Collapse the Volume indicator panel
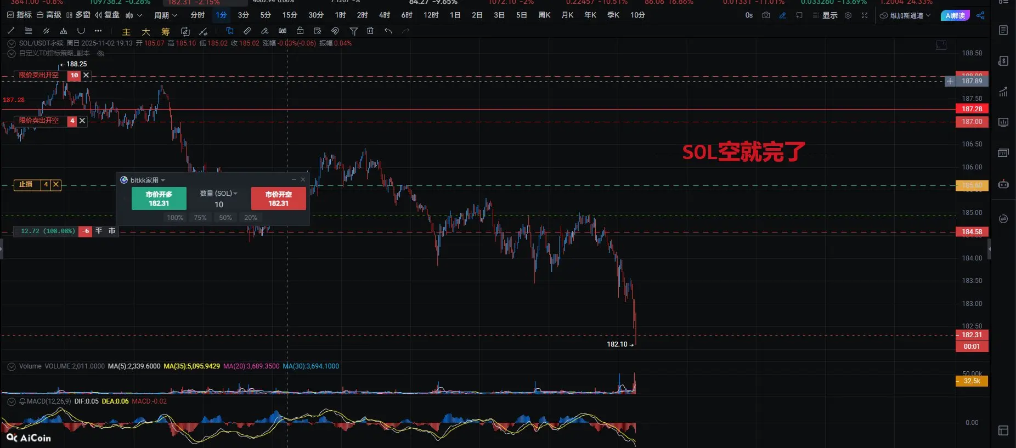Screen dimensions: 1016x448 pyautogui.click(x=12, y=366)
